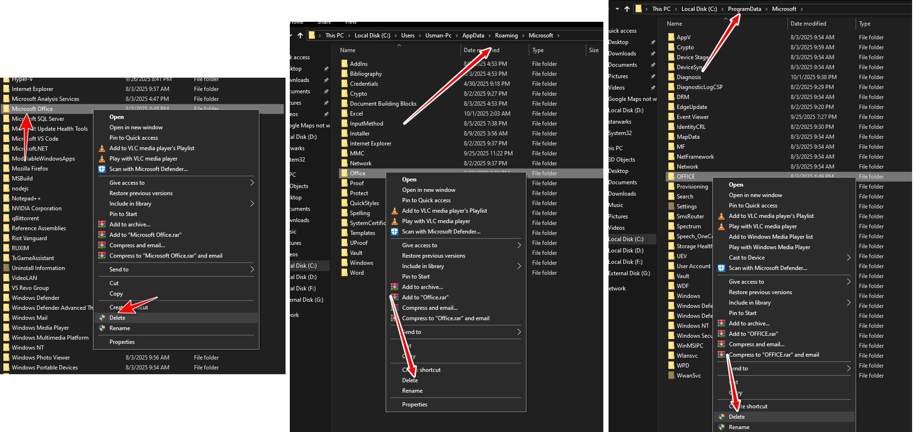This screenshot has width=914, height=432.
Task: Click up arrow in the Roaming address bar
Action: [300, 36]
